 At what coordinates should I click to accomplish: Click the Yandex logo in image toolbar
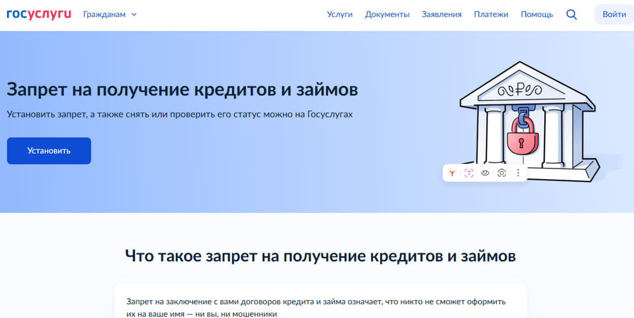[x=452, y=173]
